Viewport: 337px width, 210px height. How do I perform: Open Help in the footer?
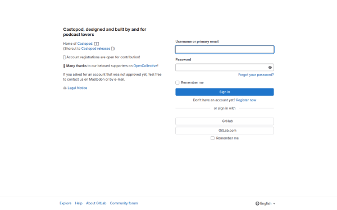tap(79, 203)
